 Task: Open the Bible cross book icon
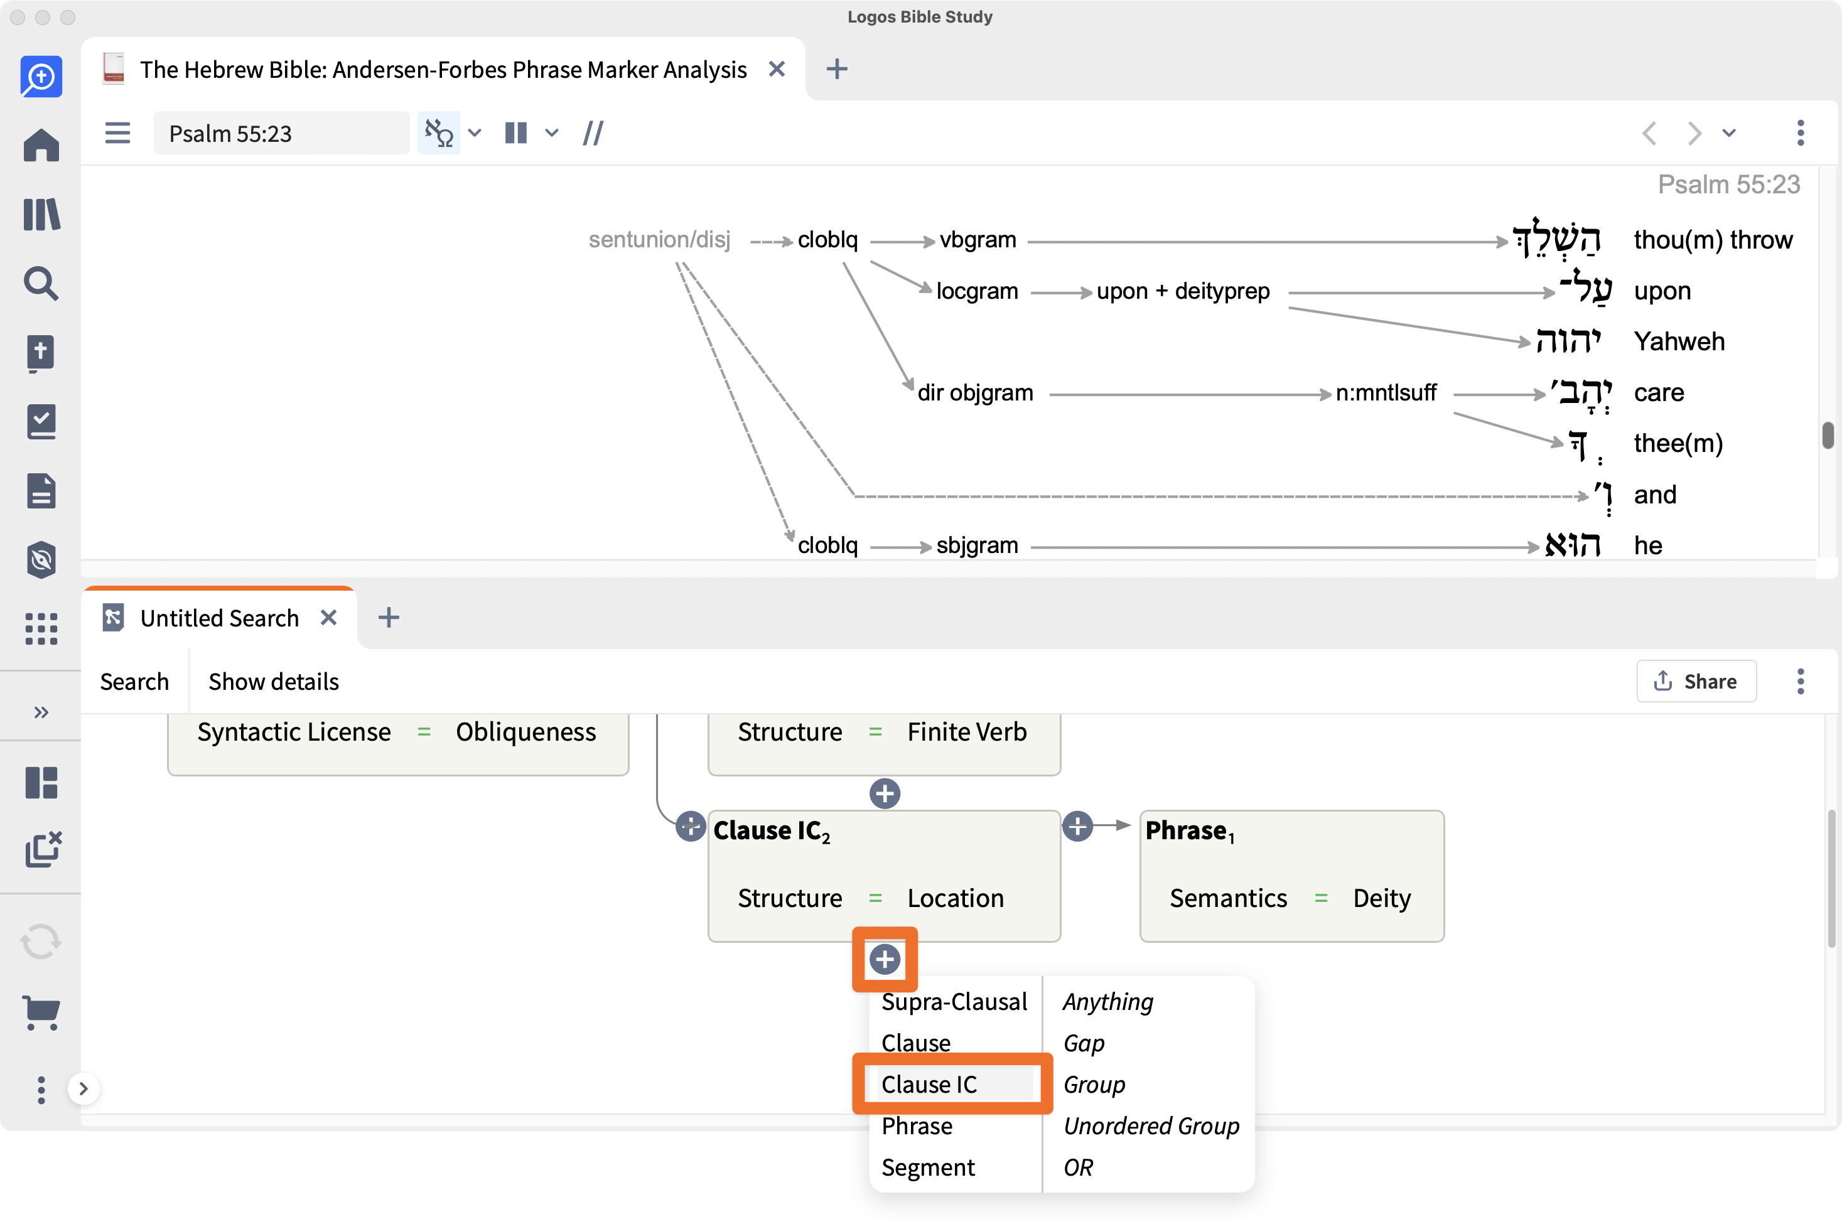coord(41,353)
